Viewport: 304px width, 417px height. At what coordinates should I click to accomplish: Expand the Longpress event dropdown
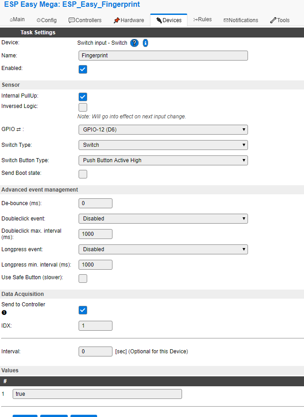click(163, 249)
